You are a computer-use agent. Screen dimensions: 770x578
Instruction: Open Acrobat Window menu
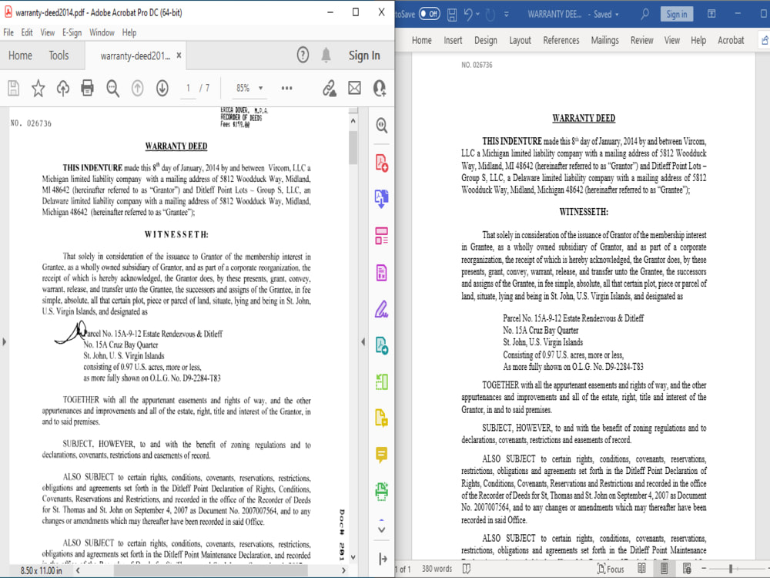tap(102, 32)
